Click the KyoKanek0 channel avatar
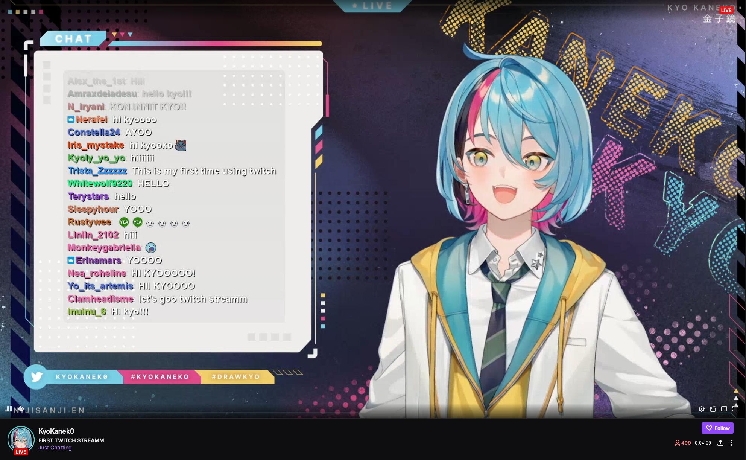This screenshot has width=746, height=460. (21, 440)
